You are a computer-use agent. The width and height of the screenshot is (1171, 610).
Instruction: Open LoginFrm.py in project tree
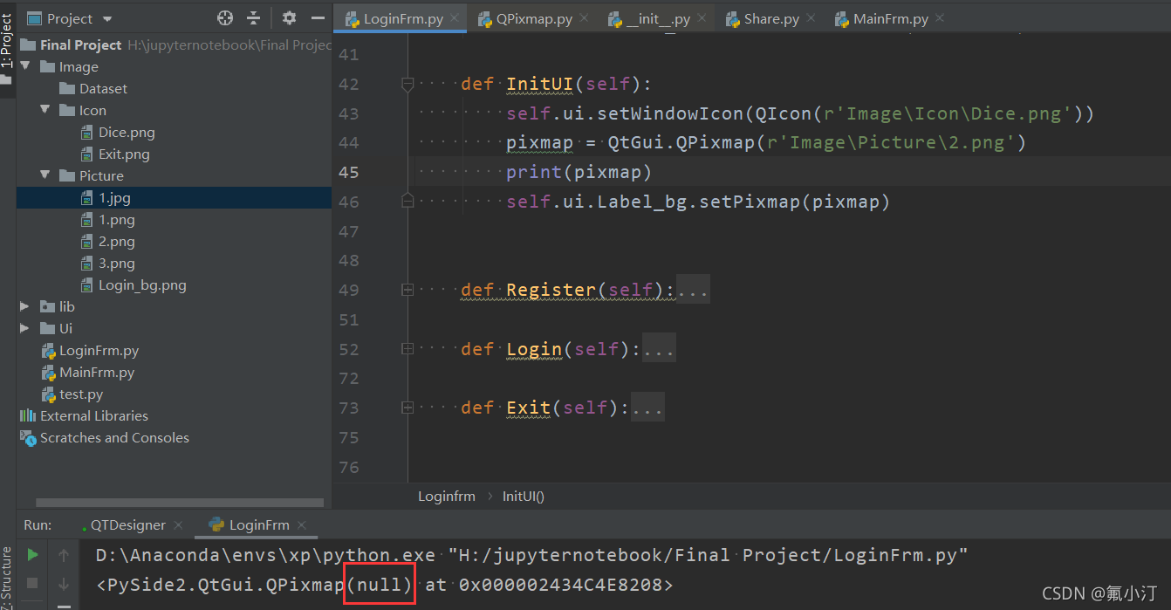pyautogui.click(x=91, y=351)
